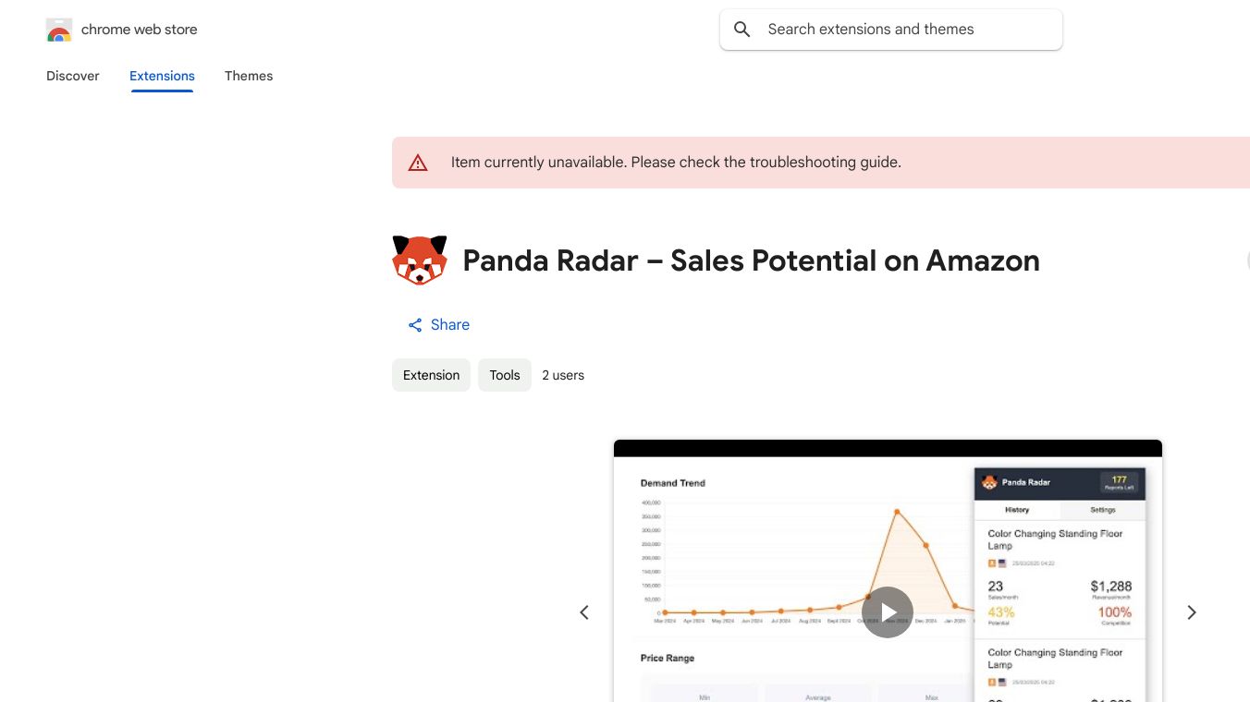Viewport: 1250px width, 702px height.
Task: Show previous screenshot with left chevron
Action: [x=584, y=612]
